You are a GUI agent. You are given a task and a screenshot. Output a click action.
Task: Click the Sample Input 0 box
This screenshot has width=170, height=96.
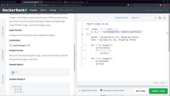pyautogui.click(x=40, y=72)
